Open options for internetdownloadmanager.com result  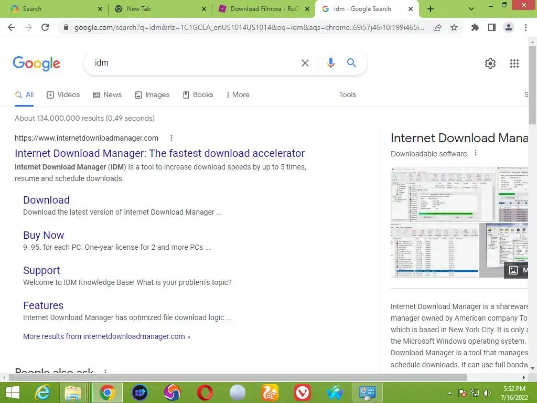(171, 138)
